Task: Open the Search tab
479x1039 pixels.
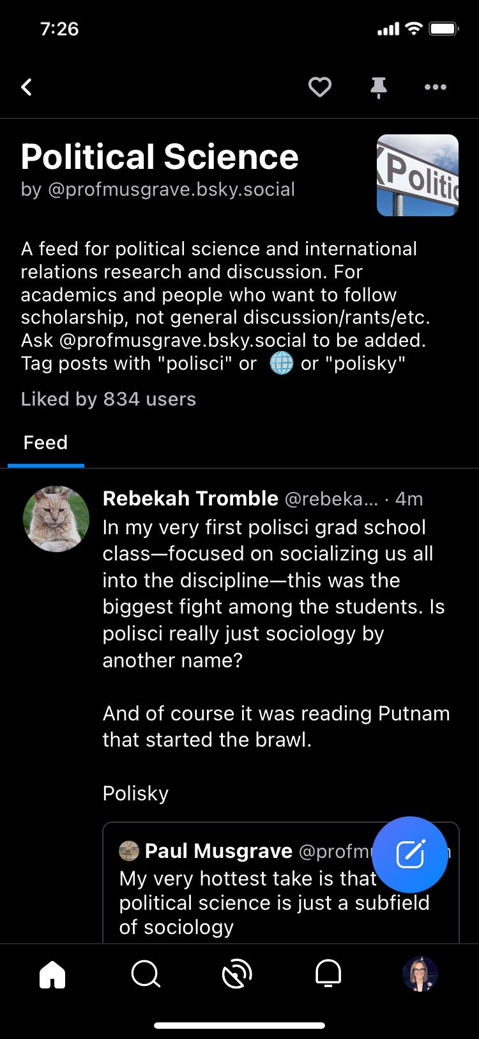Action: coord(146,975)
